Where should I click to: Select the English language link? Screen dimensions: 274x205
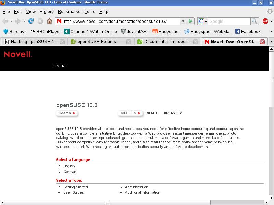[69, 166]
